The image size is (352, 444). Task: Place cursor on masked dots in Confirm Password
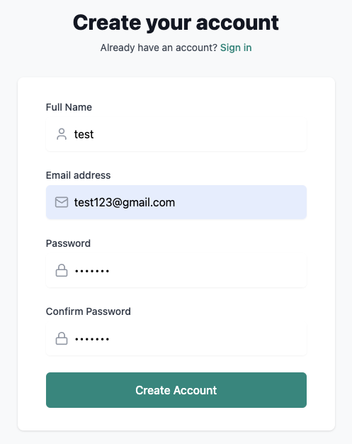[x=92, y=339]
